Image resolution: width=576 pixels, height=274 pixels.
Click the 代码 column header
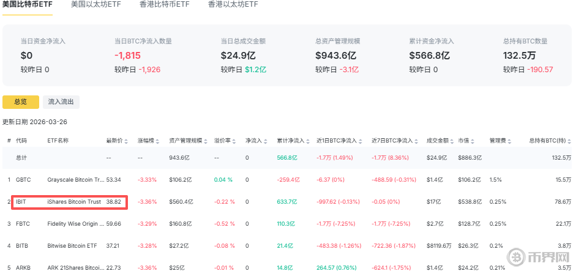click(x=21, y=141)
